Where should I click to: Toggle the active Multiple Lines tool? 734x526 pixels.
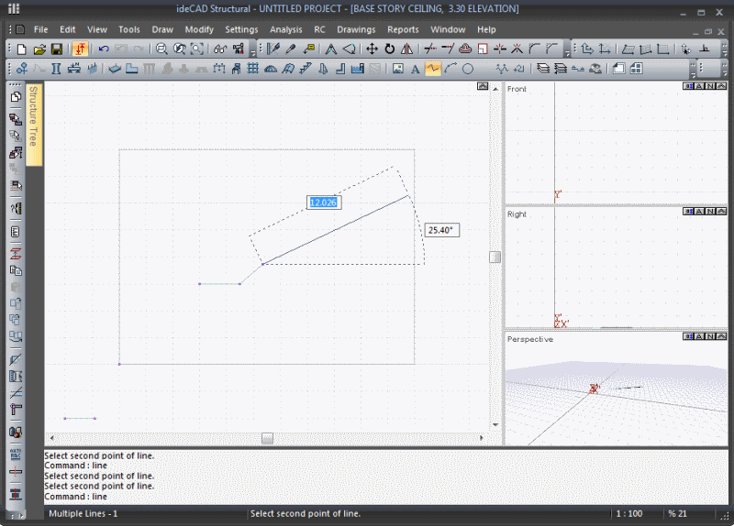coord(433,70)
